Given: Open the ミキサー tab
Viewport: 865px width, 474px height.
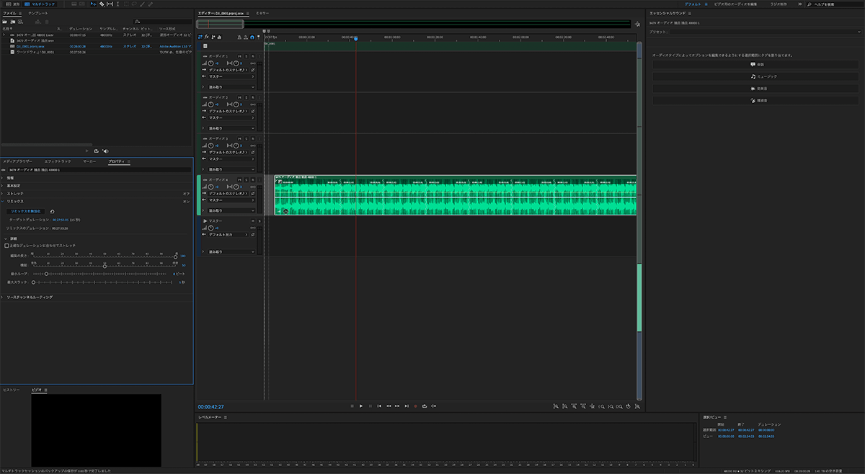Looking at the screenshot, I should 262,14.
